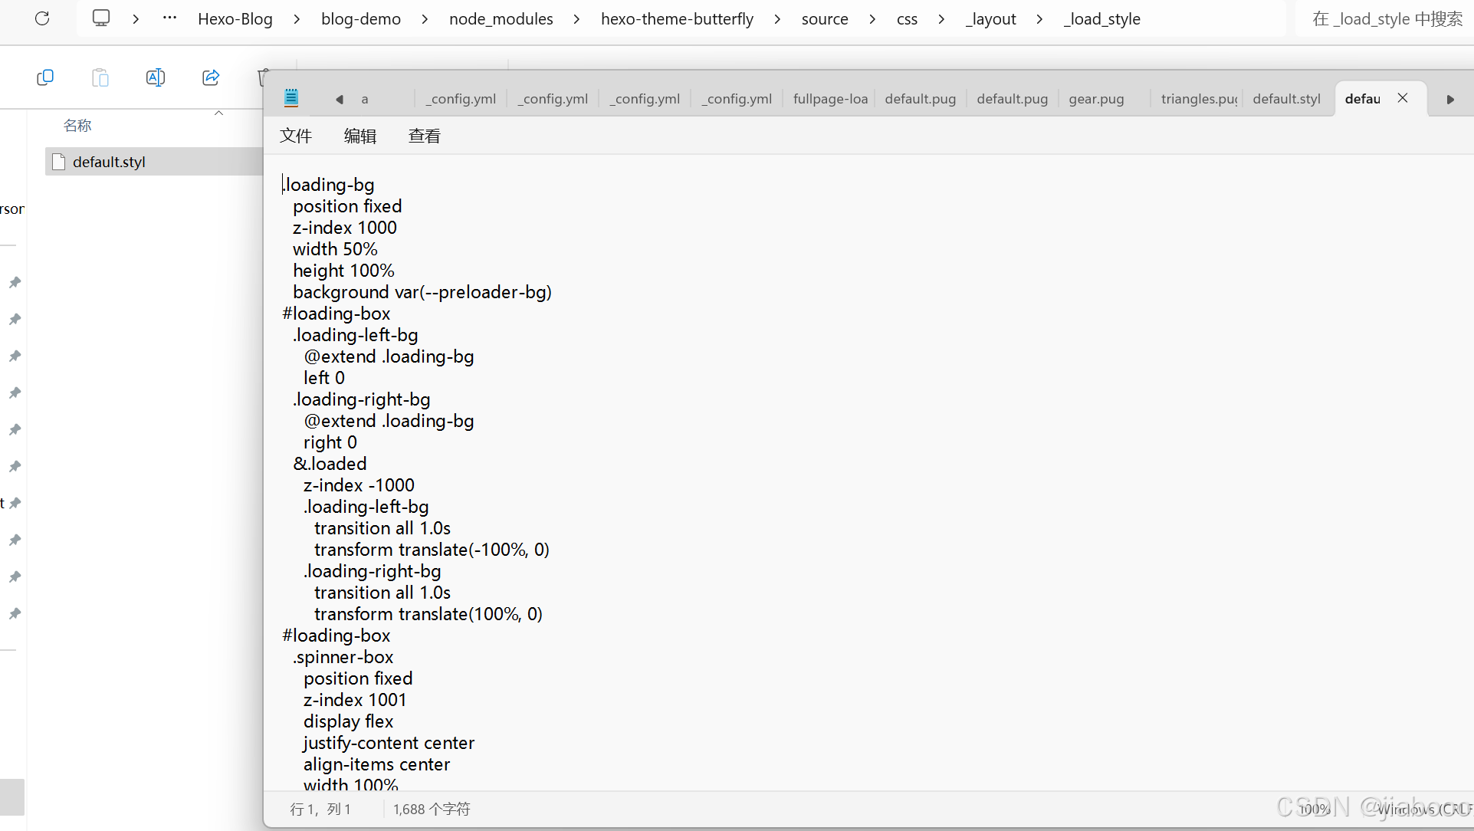Click the line 'z-index -1000'
The width and height of the screenshot is (1474, 831).
coord(359,485)
